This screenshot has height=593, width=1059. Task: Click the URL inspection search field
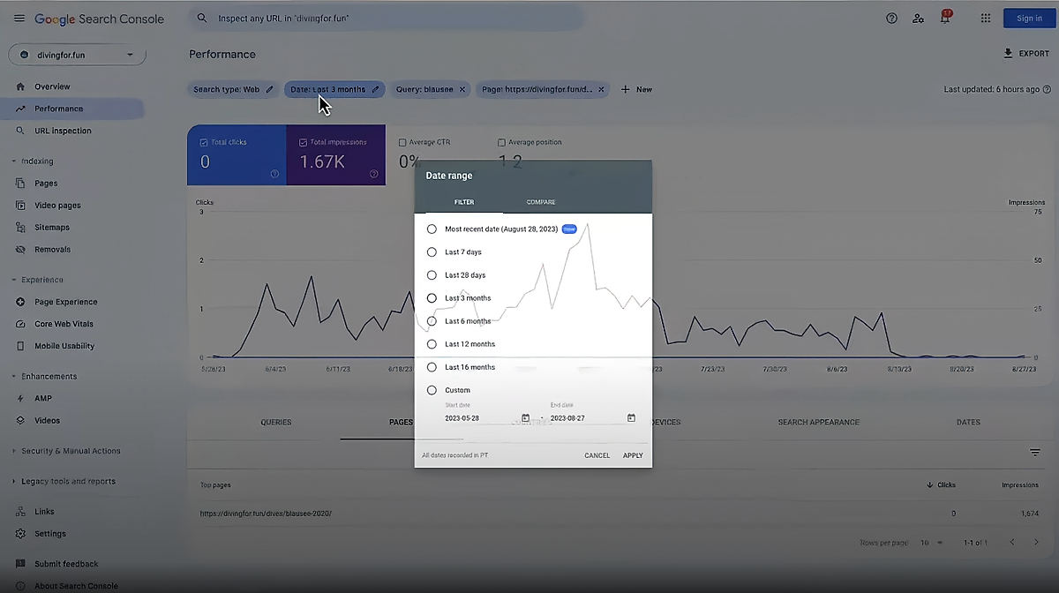(x=388, y=19)
